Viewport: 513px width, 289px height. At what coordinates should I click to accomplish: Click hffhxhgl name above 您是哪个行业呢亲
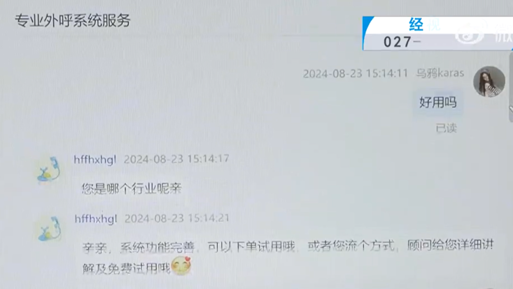95,160
